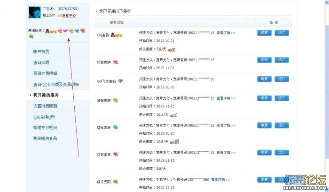This screenshot has width=329, height=192.
Task: Click the yellow diamond icon beside 黄钻贵族
Action: (x=116, y=100)
